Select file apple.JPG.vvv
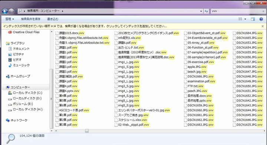 (195, 67)
